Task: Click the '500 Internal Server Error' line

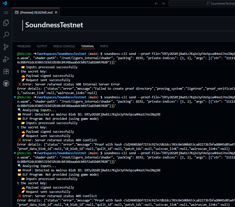Action: [x=69, y=84]
